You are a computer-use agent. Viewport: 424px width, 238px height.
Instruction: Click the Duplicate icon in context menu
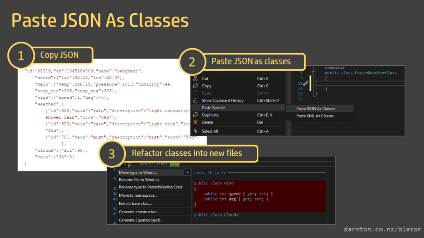[x=195, y=115]
